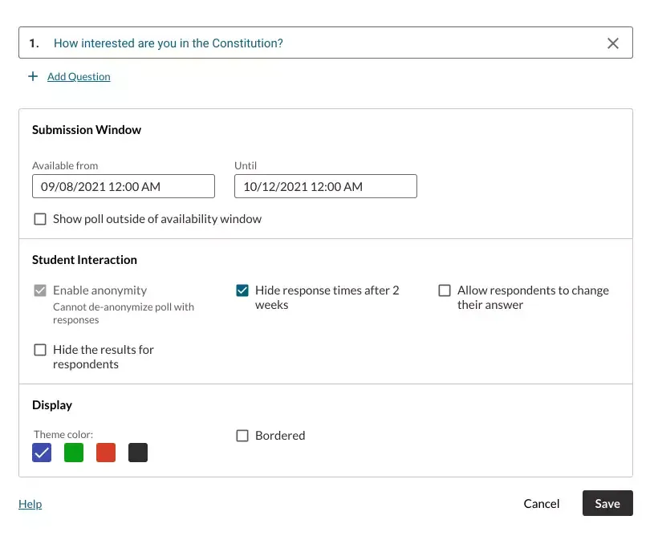Allow respondents to change their answer
The width and height of the screenshot is (654, 536).
[x=445, y=290]
